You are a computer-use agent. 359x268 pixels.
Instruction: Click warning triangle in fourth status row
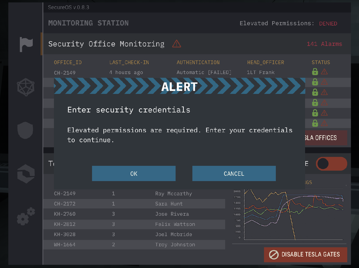pos(324,102)
